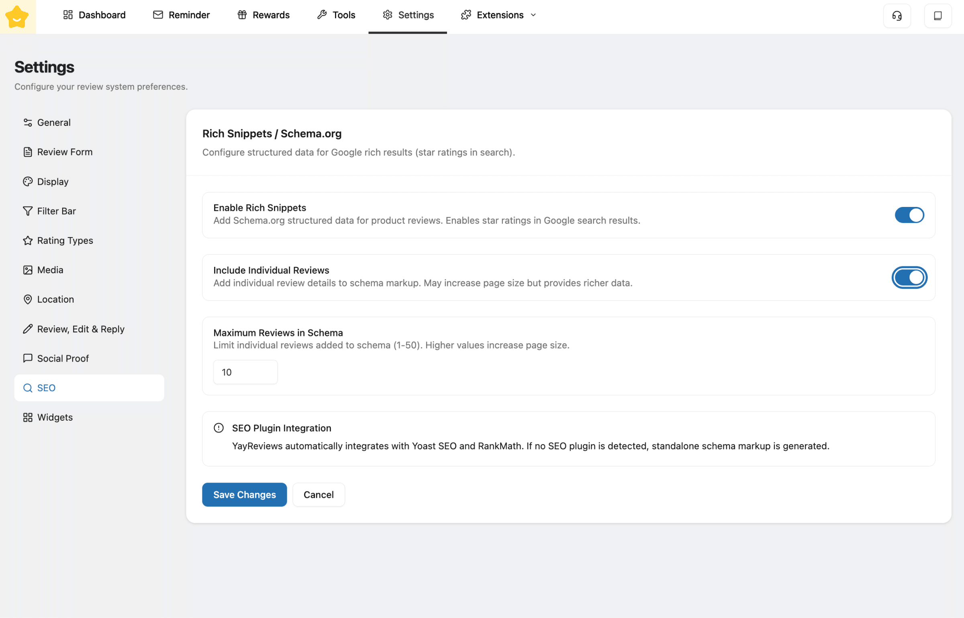964x618 pixels.
Task: Select Media in settings sidebar
Action: click(x=50, y=270)
